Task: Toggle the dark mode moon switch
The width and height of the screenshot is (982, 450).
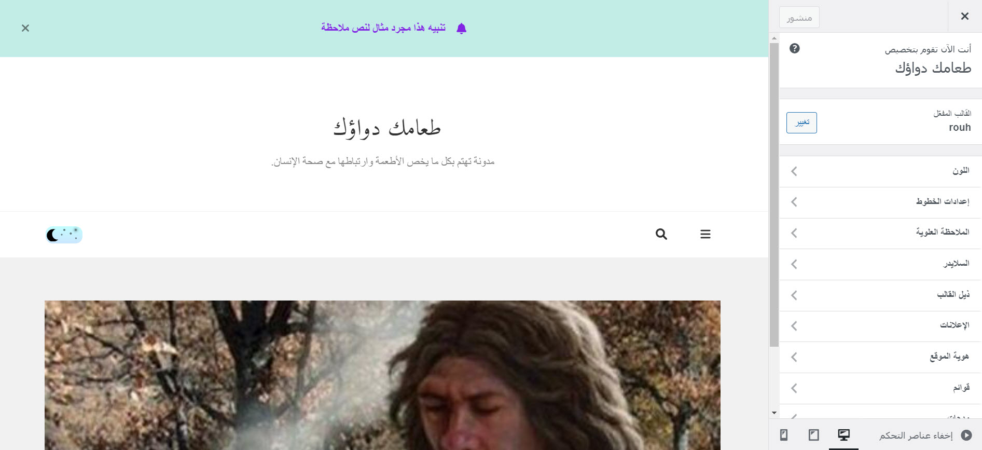Action: pyautogui.click(x=64, y=235)
